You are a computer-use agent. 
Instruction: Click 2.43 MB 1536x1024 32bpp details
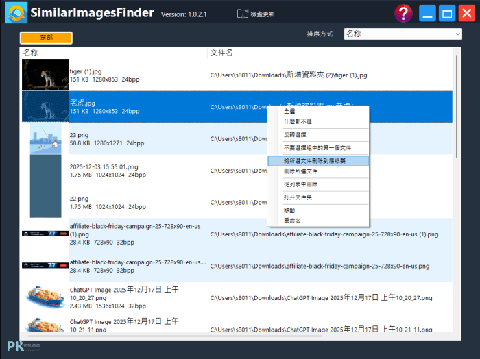(108, 306)
